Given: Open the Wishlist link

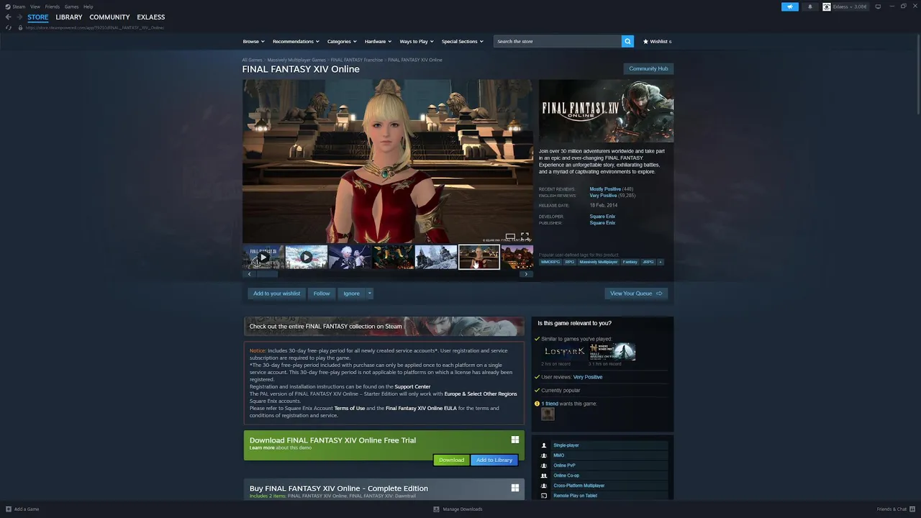Looking at the screenshot, I should pos(657,42).
